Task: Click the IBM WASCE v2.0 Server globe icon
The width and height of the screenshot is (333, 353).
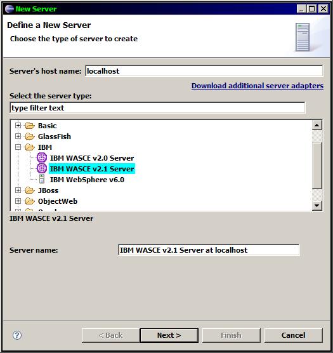Action: coord(42,157)
